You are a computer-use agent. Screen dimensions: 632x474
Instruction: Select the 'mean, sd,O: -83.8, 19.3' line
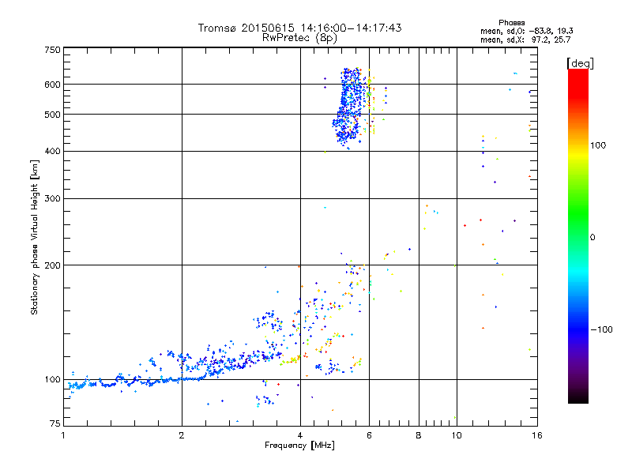point(527,31)
